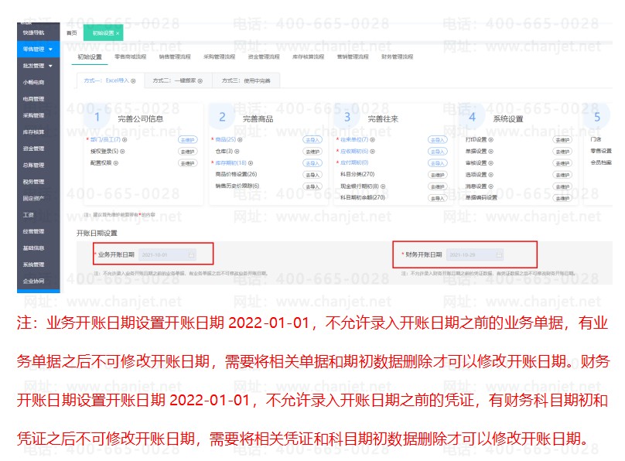Select the 资金管理流程 tab
This screenshot has width=625, height=461.
click(x=264, y=57)
